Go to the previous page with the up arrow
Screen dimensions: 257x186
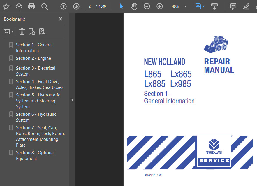coord(64,7)
